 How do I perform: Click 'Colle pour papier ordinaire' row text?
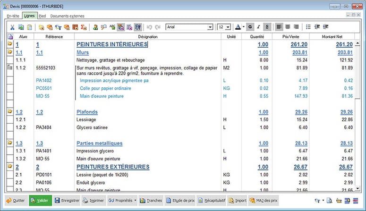tap(105, 88)
